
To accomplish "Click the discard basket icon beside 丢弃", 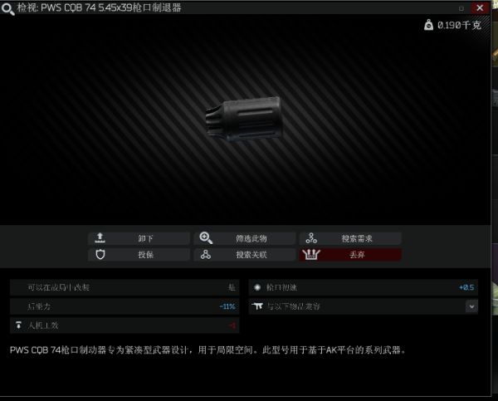I will [311, 254].
